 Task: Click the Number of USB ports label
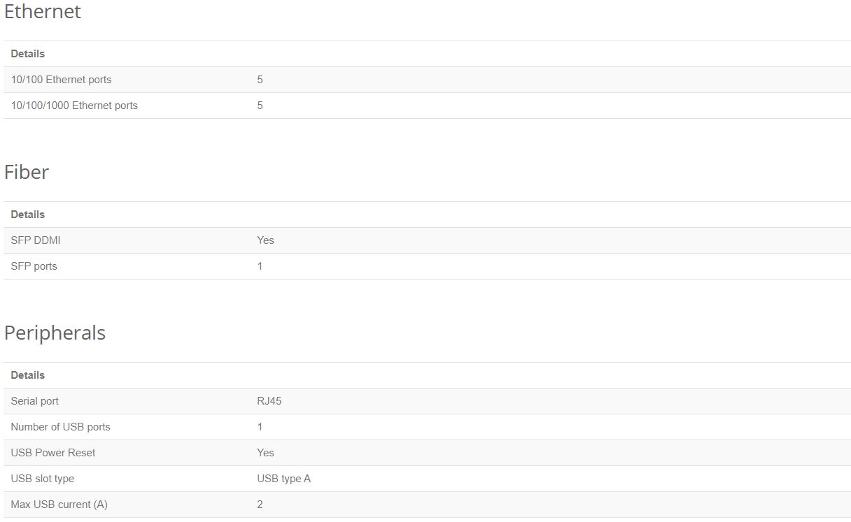coord(60,427)
